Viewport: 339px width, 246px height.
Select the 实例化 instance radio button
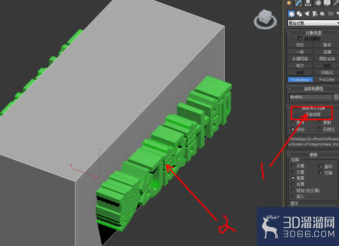coord(319,129)
